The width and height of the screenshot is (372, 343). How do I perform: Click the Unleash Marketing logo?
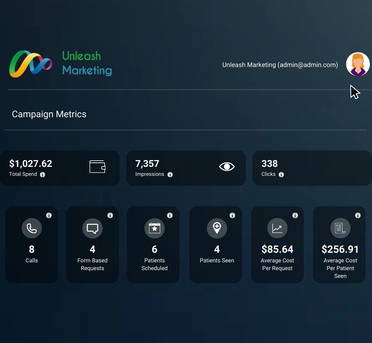(x=60, y=64)
